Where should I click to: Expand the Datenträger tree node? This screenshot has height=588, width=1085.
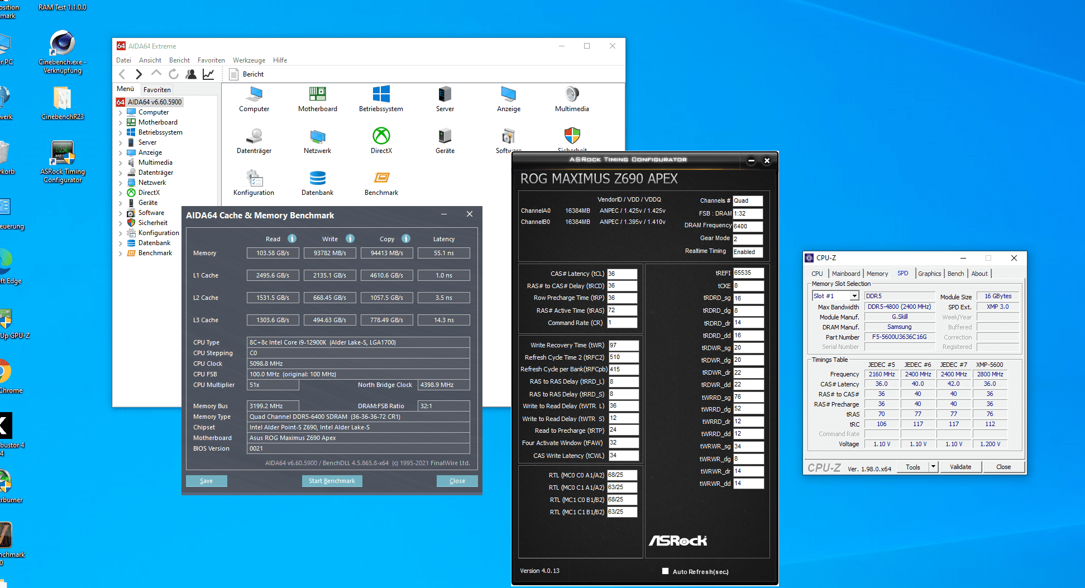click(120, 173)
